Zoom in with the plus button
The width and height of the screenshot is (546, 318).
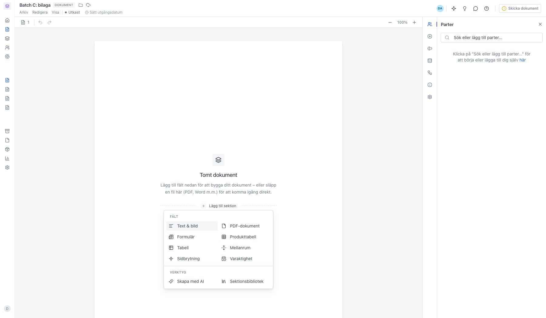point(414,22)
